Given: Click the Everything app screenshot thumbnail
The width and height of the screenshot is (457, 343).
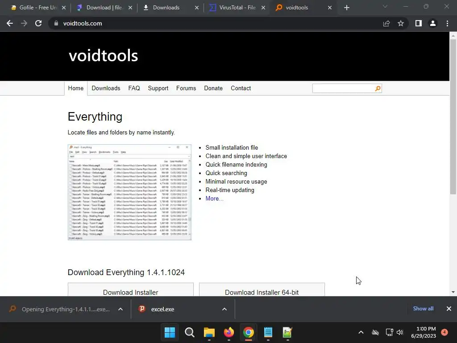Looking at the screenshot, I should (129, 192).
